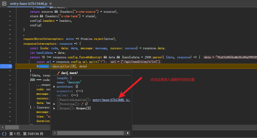Click the popup scrollbar left arrow
The width and height of the screenshot is (257, 138).
[x=55, y=133]
